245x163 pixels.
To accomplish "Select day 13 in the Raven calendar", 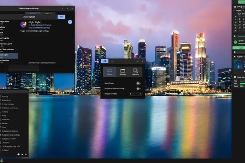I will point(240,22).
